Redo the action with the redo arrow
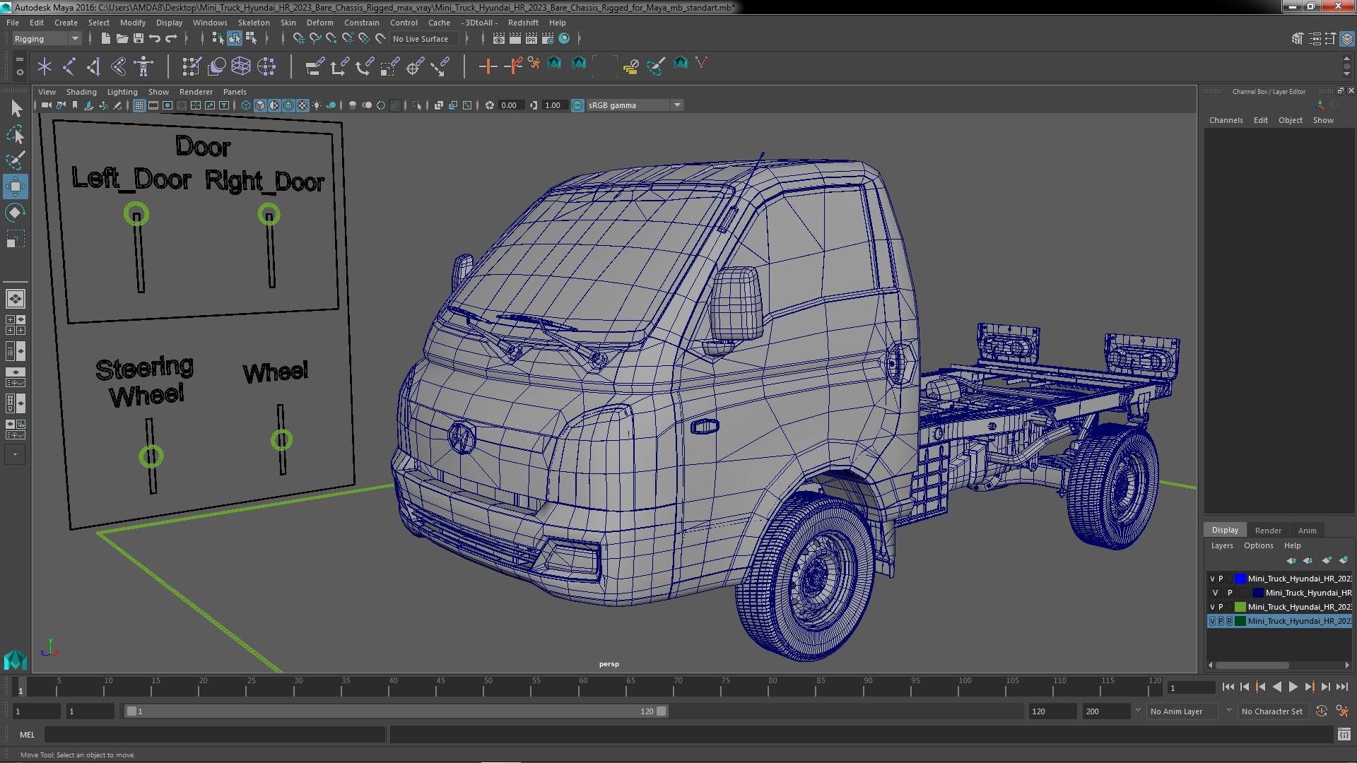 coord(171,39)
